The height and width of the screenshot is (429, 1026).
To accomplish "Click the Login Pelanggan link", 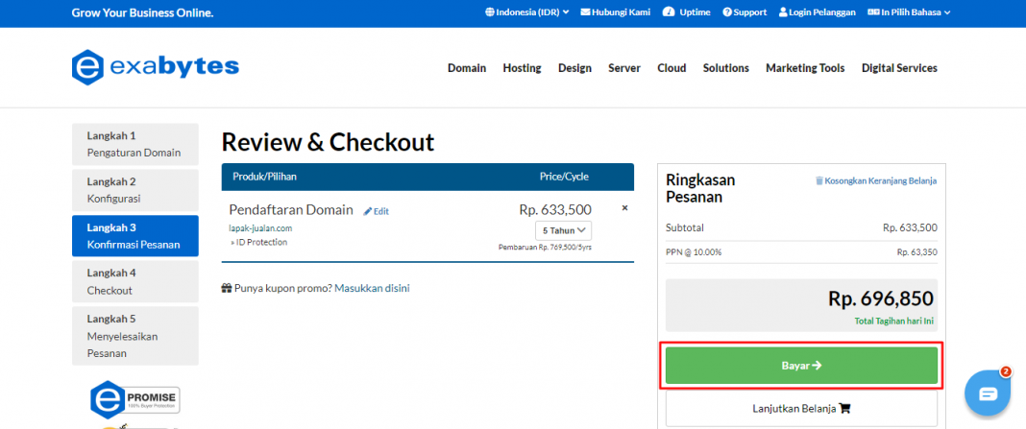I will point(821,12).
